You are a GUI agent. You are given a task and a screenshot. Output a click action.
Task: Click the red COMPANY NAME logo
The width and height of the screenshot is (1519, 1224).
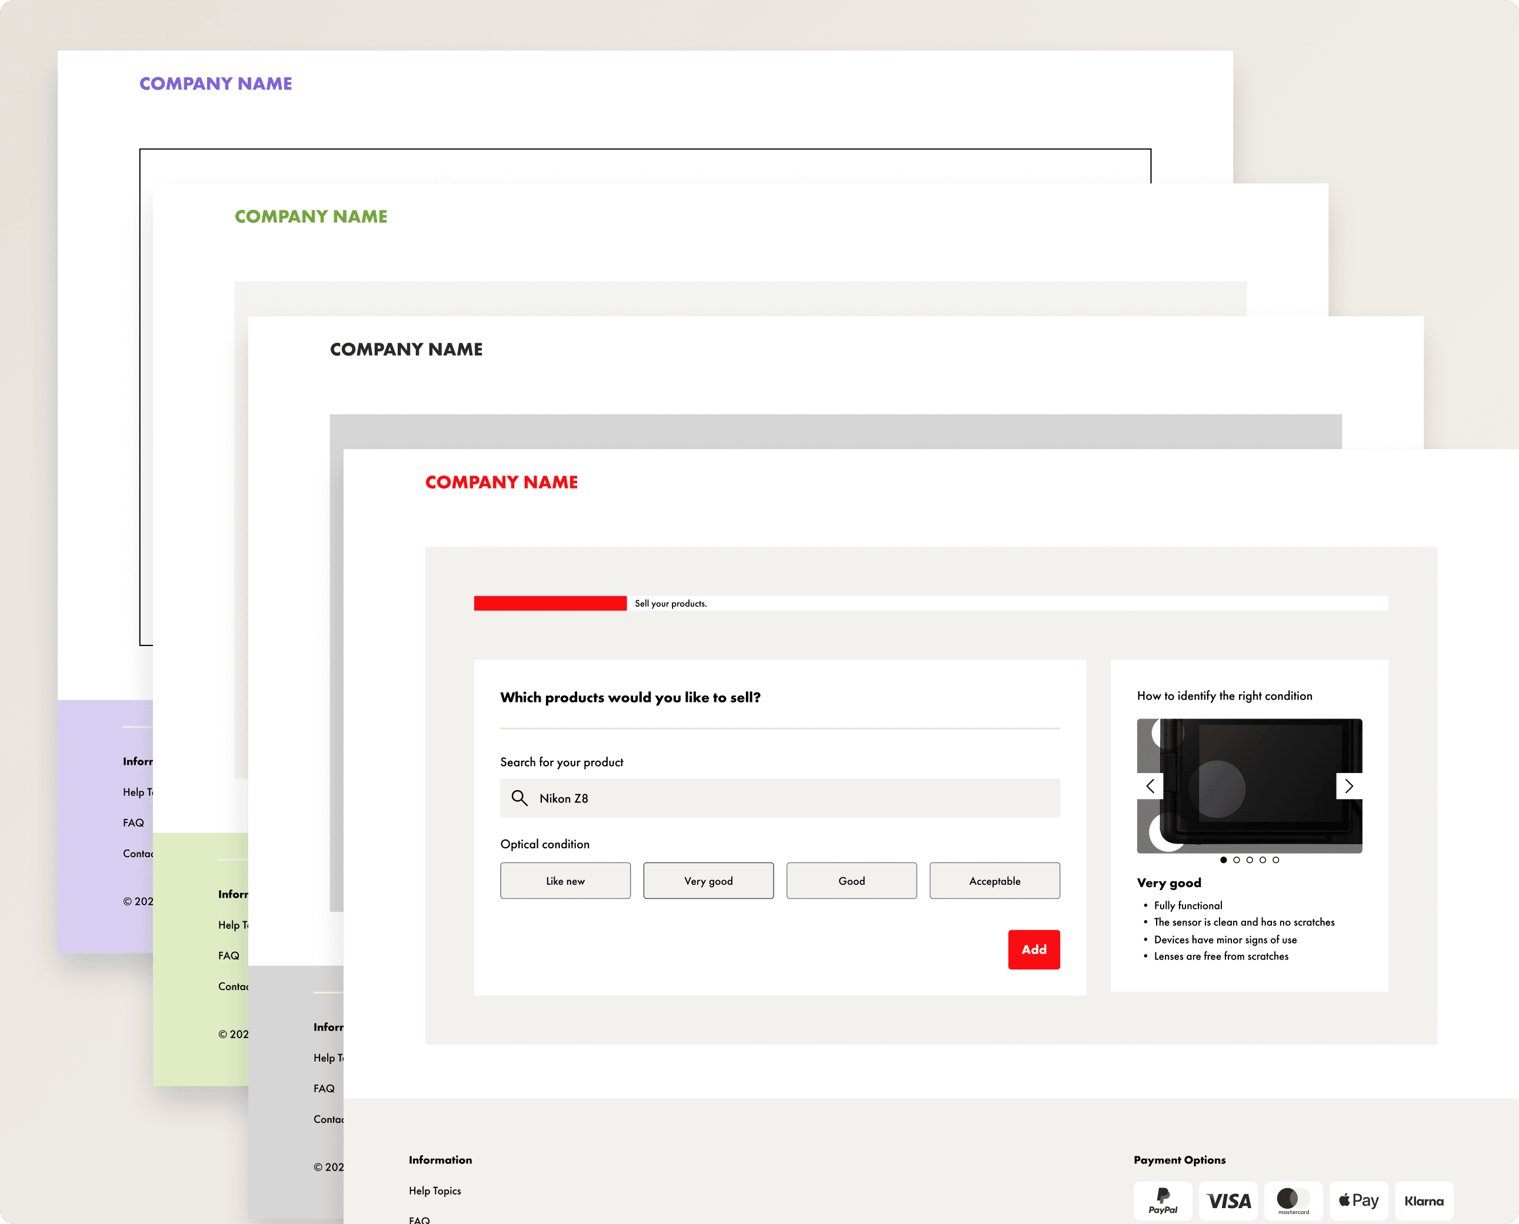501,482
